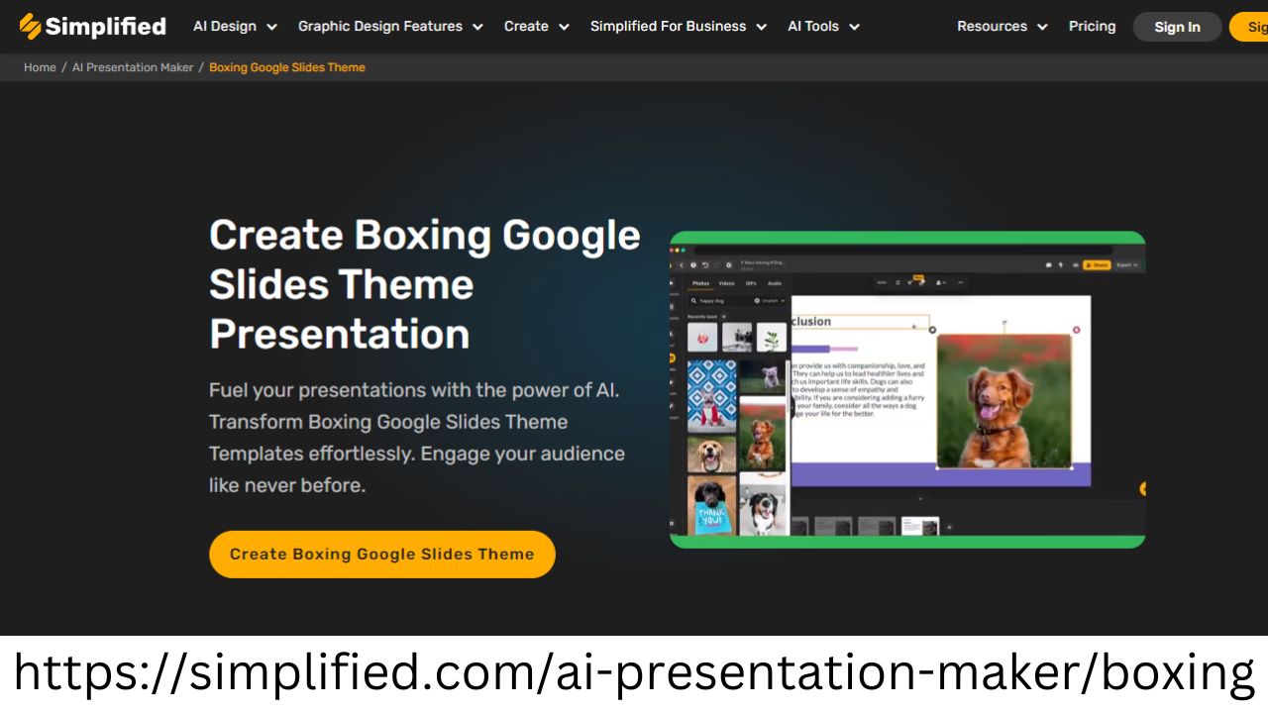Open the Export dropdown in the editor

tap(1125, 265)
